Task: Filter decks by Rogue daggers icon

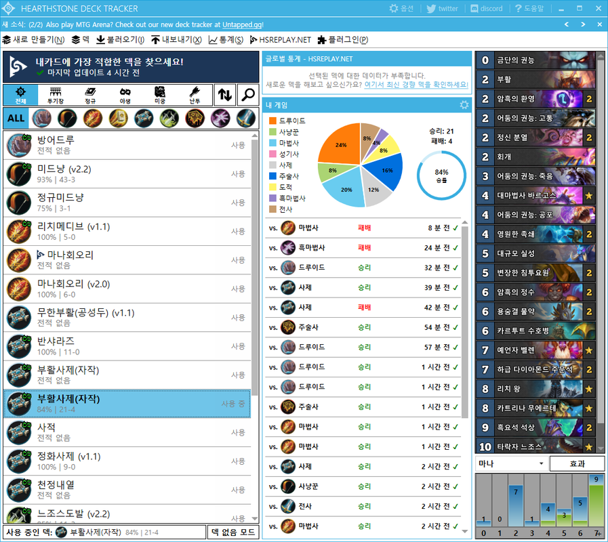Action: click(169, 119)
